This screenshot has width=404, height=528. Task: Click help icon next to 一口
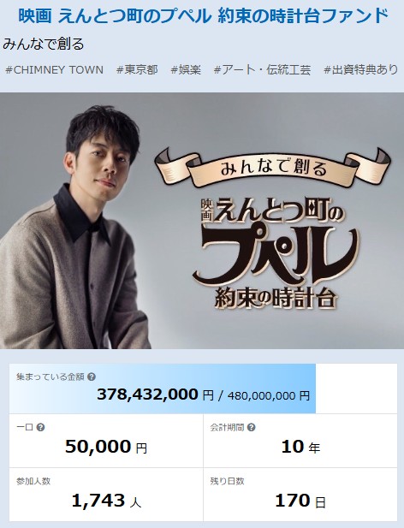click(x=40, y=428)
